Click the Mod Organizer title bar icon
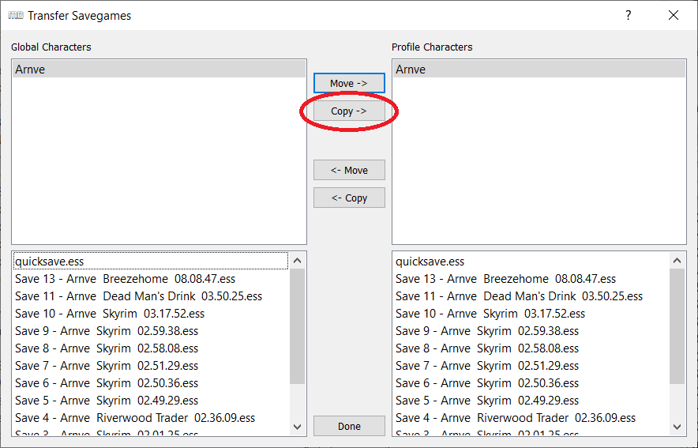Viewport: 698px width, 448px height. [x=16, y=16]
